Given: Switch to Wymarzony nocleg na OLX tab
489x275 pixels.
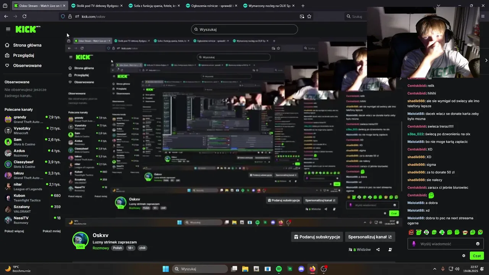Looking at the screenshot, I should pos(269,6).
